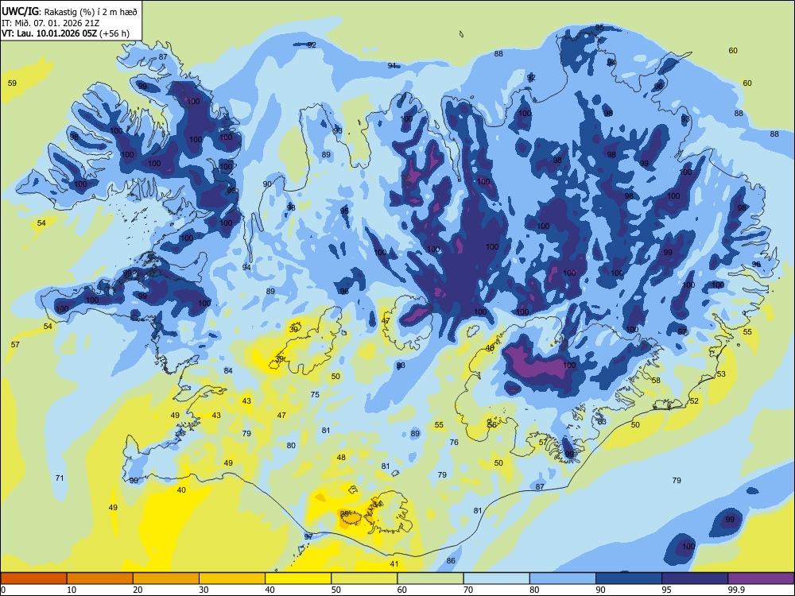Click the value '52' near the southeast coast

point(694,401)
